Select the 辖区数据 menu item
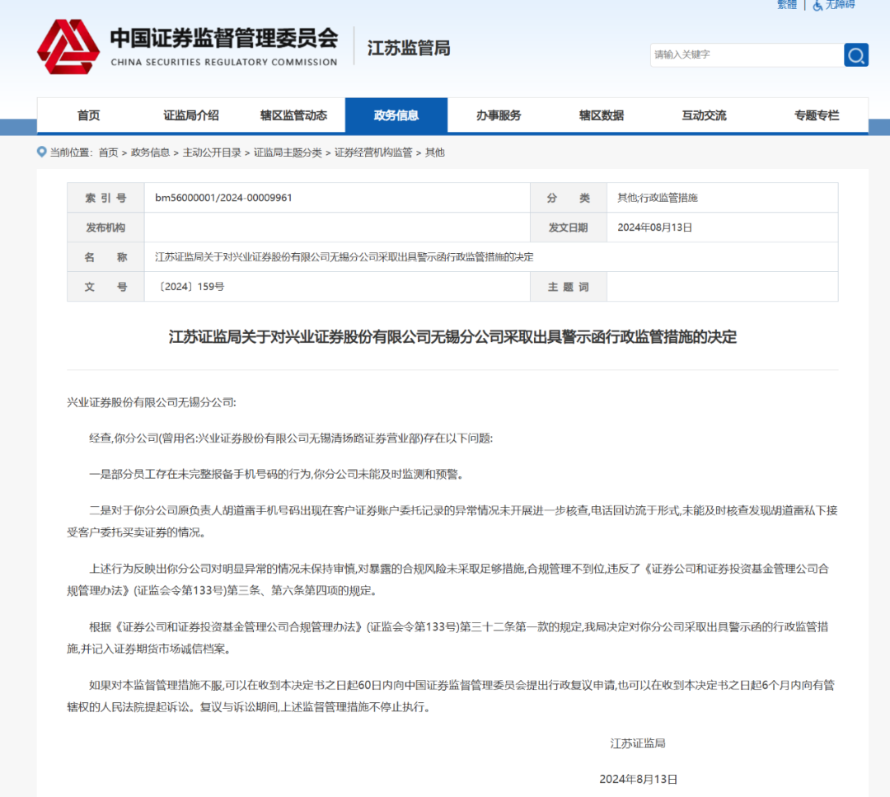The width and height of the screenshot is (890, 797). coord(602,115)
